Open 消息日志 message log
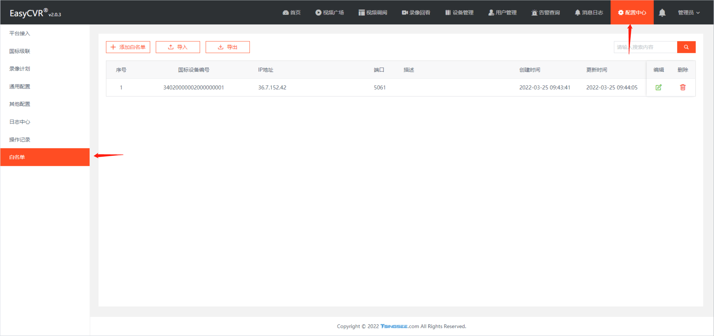714x336 pixels. [589, 12]
